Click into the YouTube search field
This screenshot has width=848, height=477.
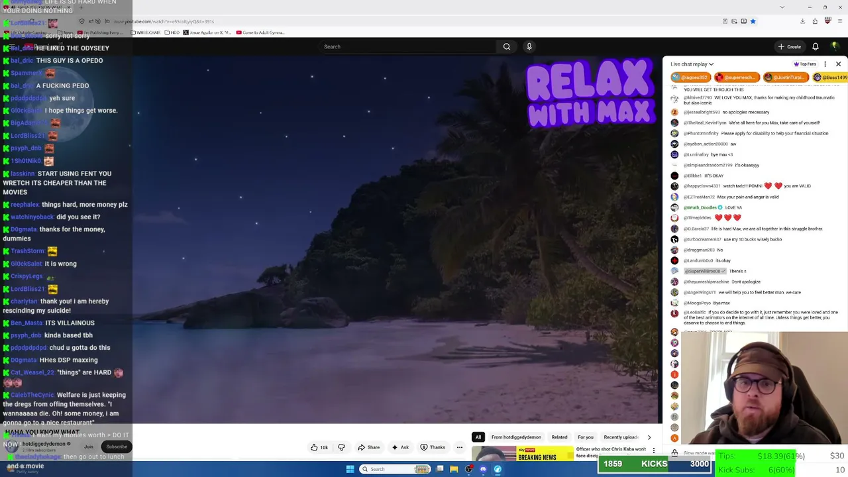click(x=407, y=46)
